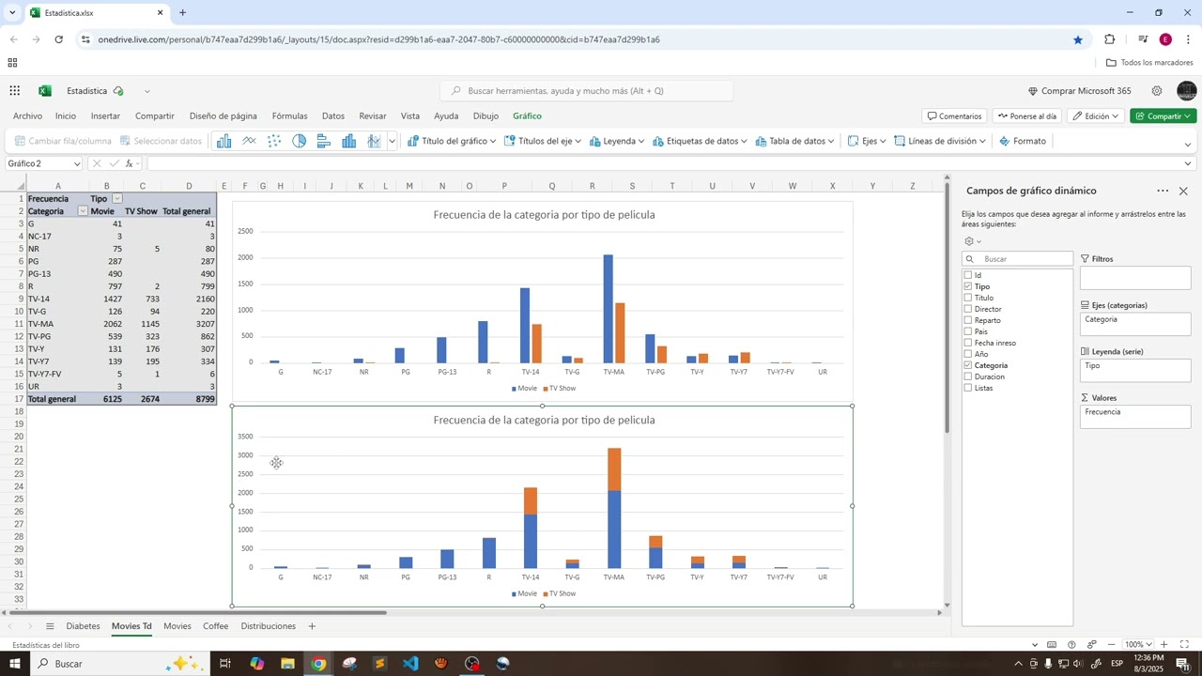Zoom in with the status bar plus

1163,645
